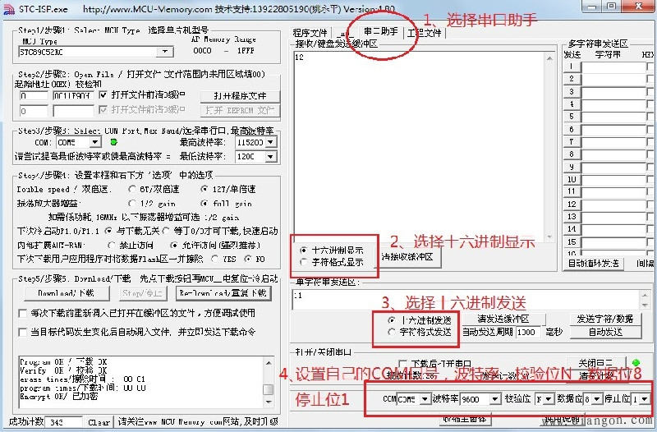Screen dimensions: 657x432
Task: Select 与下载无关 radio option
Action: coord(108,231)
